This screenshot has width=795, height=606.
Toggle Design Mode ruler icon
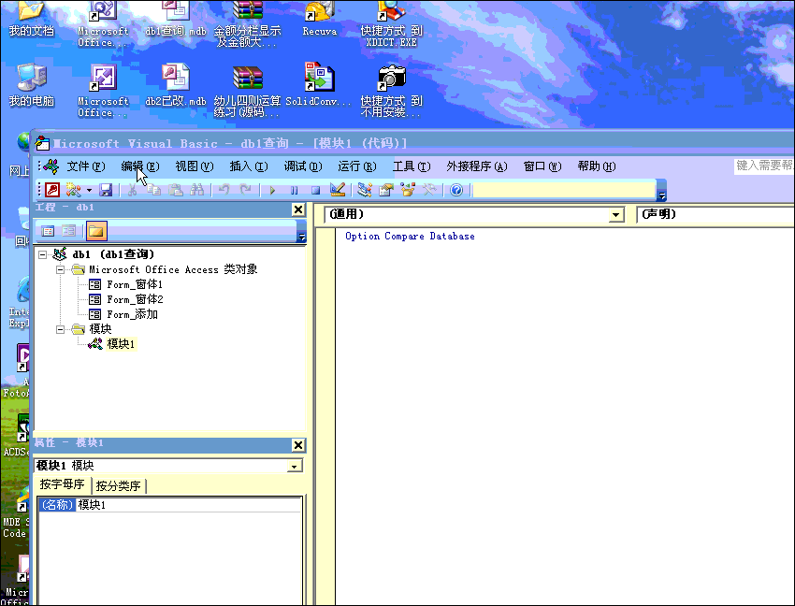[337, 190]
